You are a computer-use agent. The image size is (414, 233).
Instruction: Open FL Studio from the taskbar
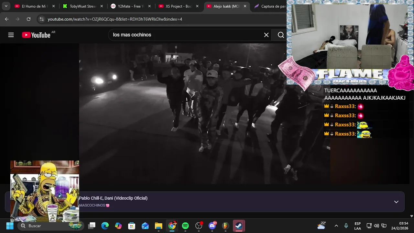coord(225,226)
